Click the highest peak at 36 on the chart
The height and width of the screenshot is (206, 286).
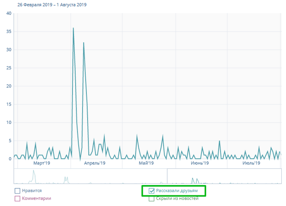point(74,28)
